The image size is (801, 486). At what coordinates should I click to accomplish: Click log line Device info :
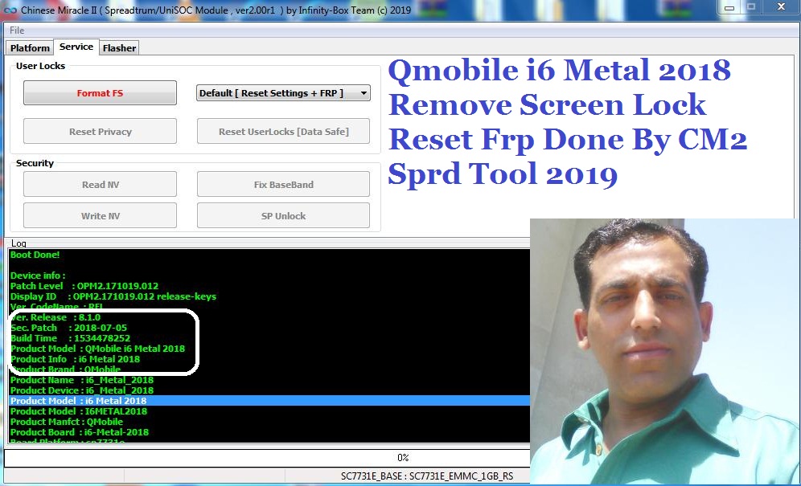click(x=38, y=276)
